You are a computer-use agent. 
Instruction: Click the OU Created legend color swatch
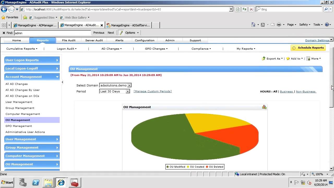tap(188, 167)
